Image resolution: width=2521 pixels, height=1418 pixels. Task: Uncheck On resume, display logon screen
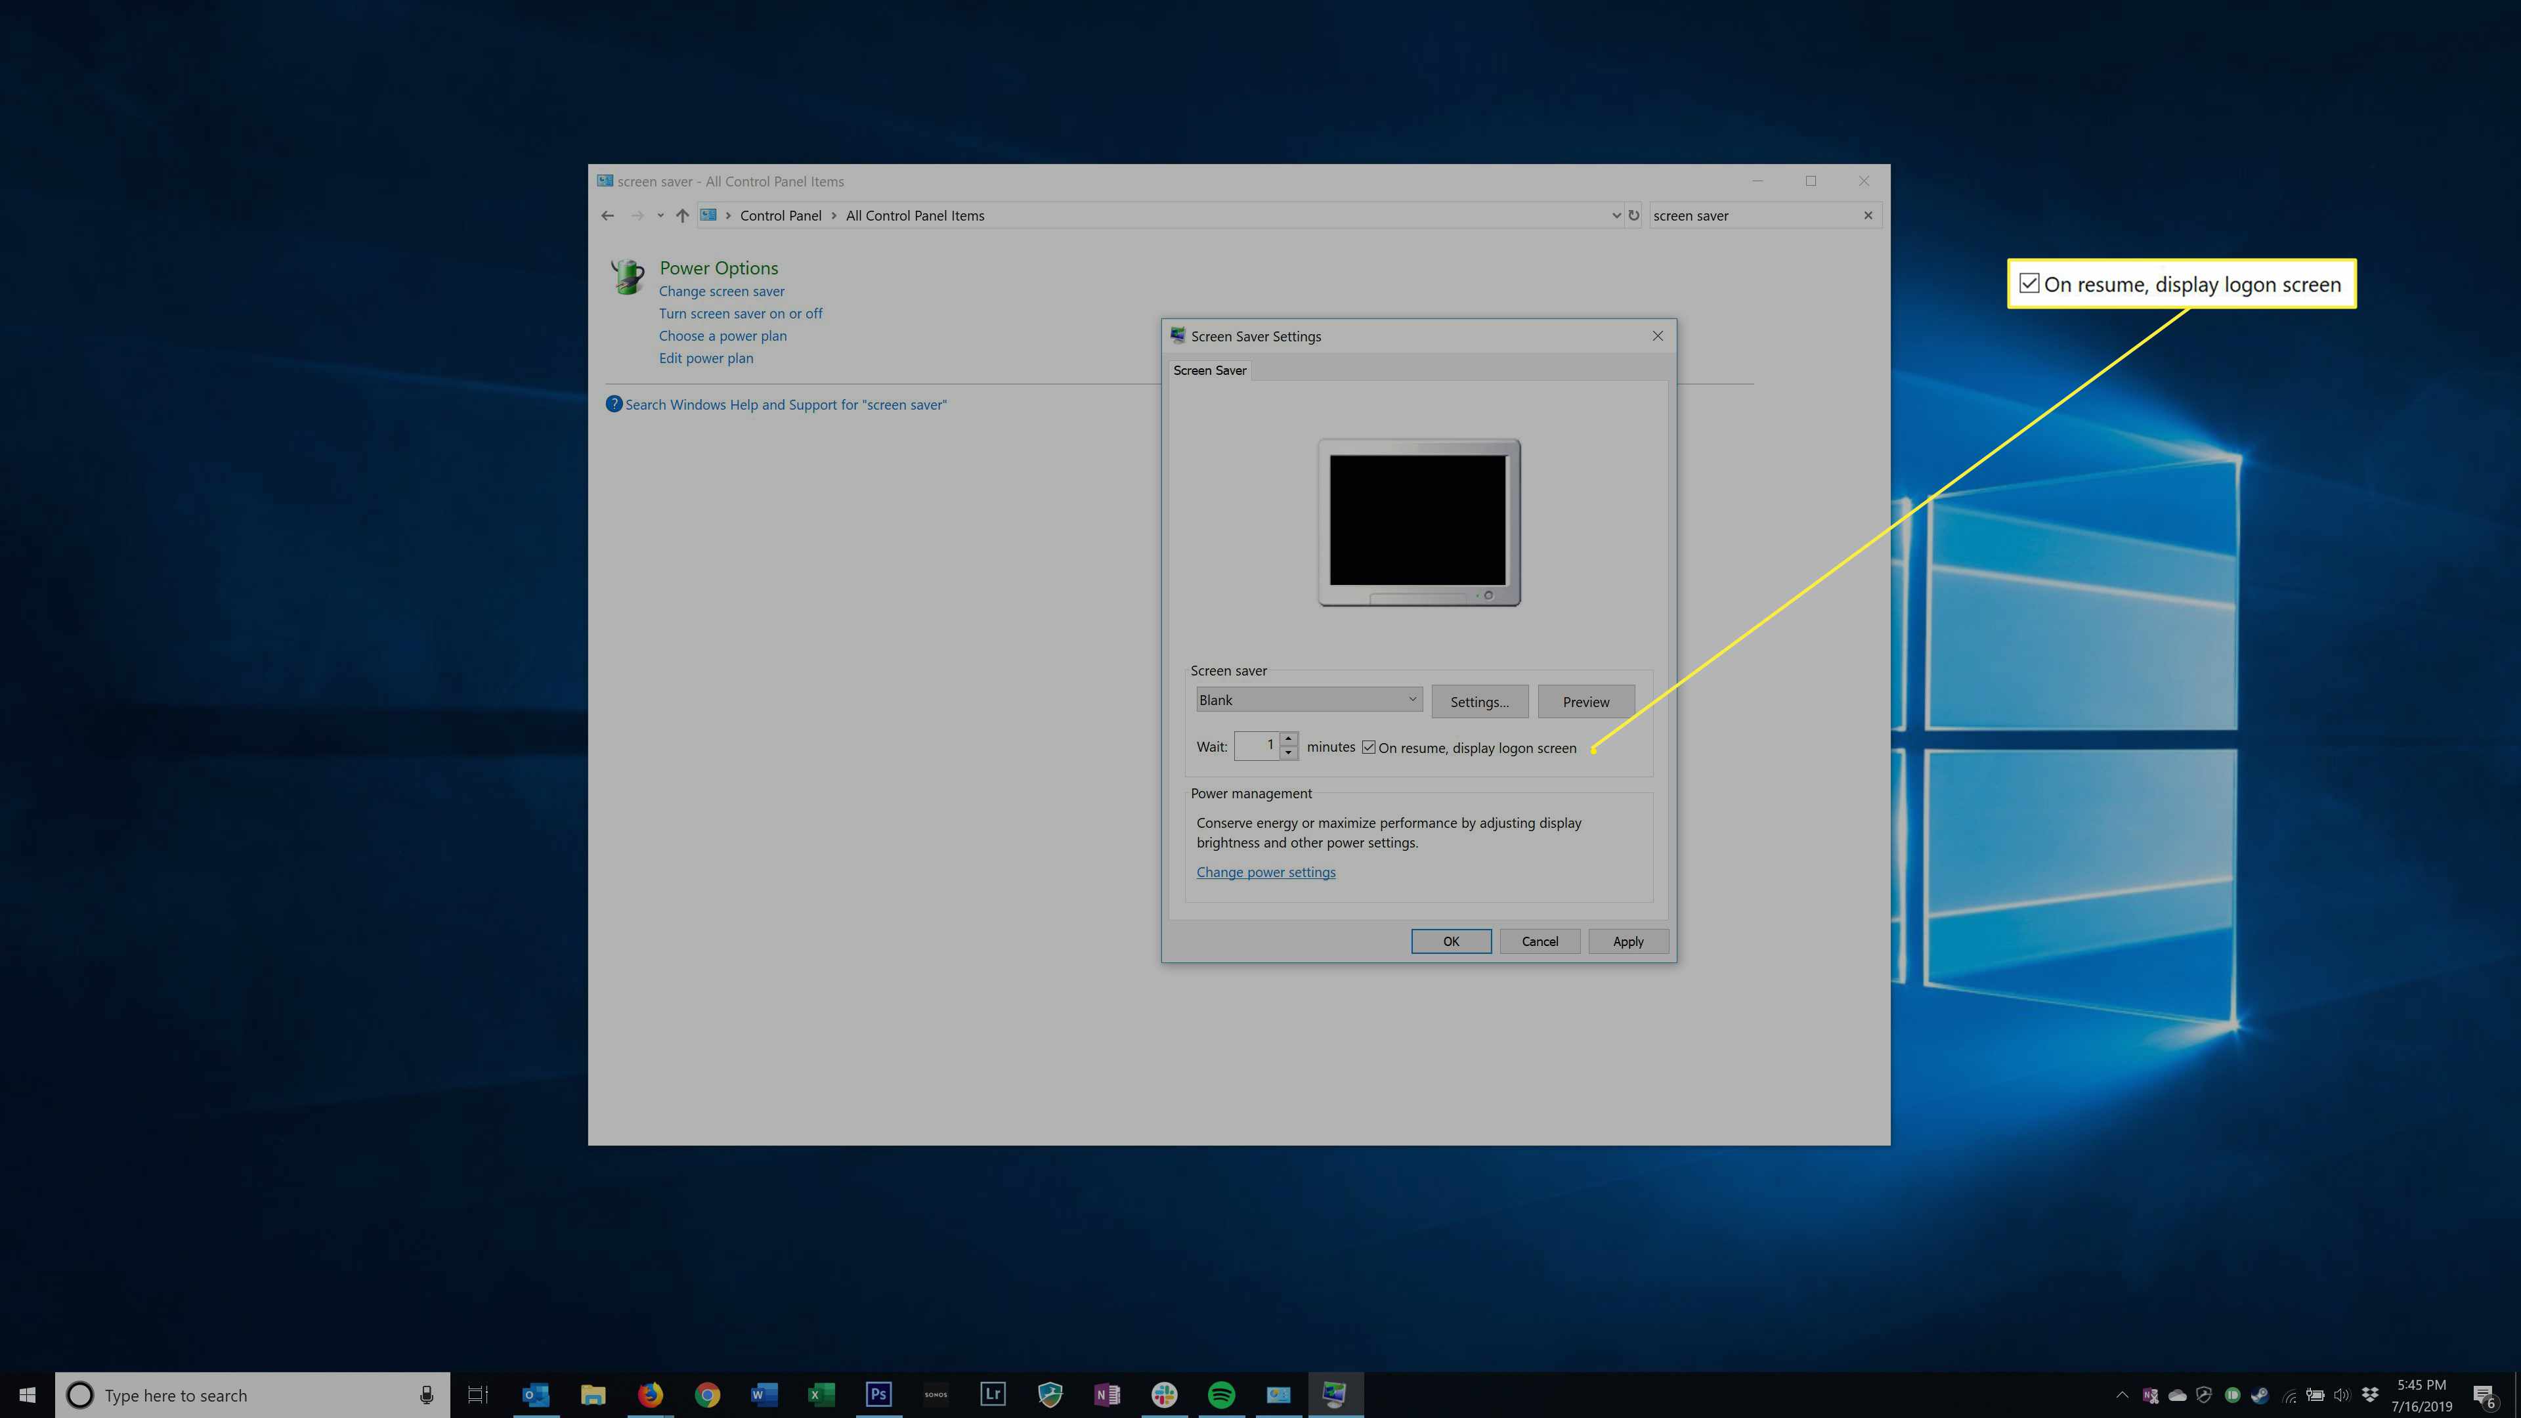[1369, 748]
